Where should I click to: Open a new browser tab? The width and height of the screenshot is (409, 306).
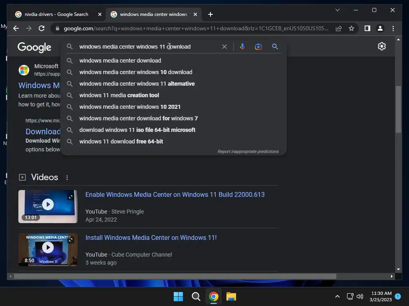point(210,14)
